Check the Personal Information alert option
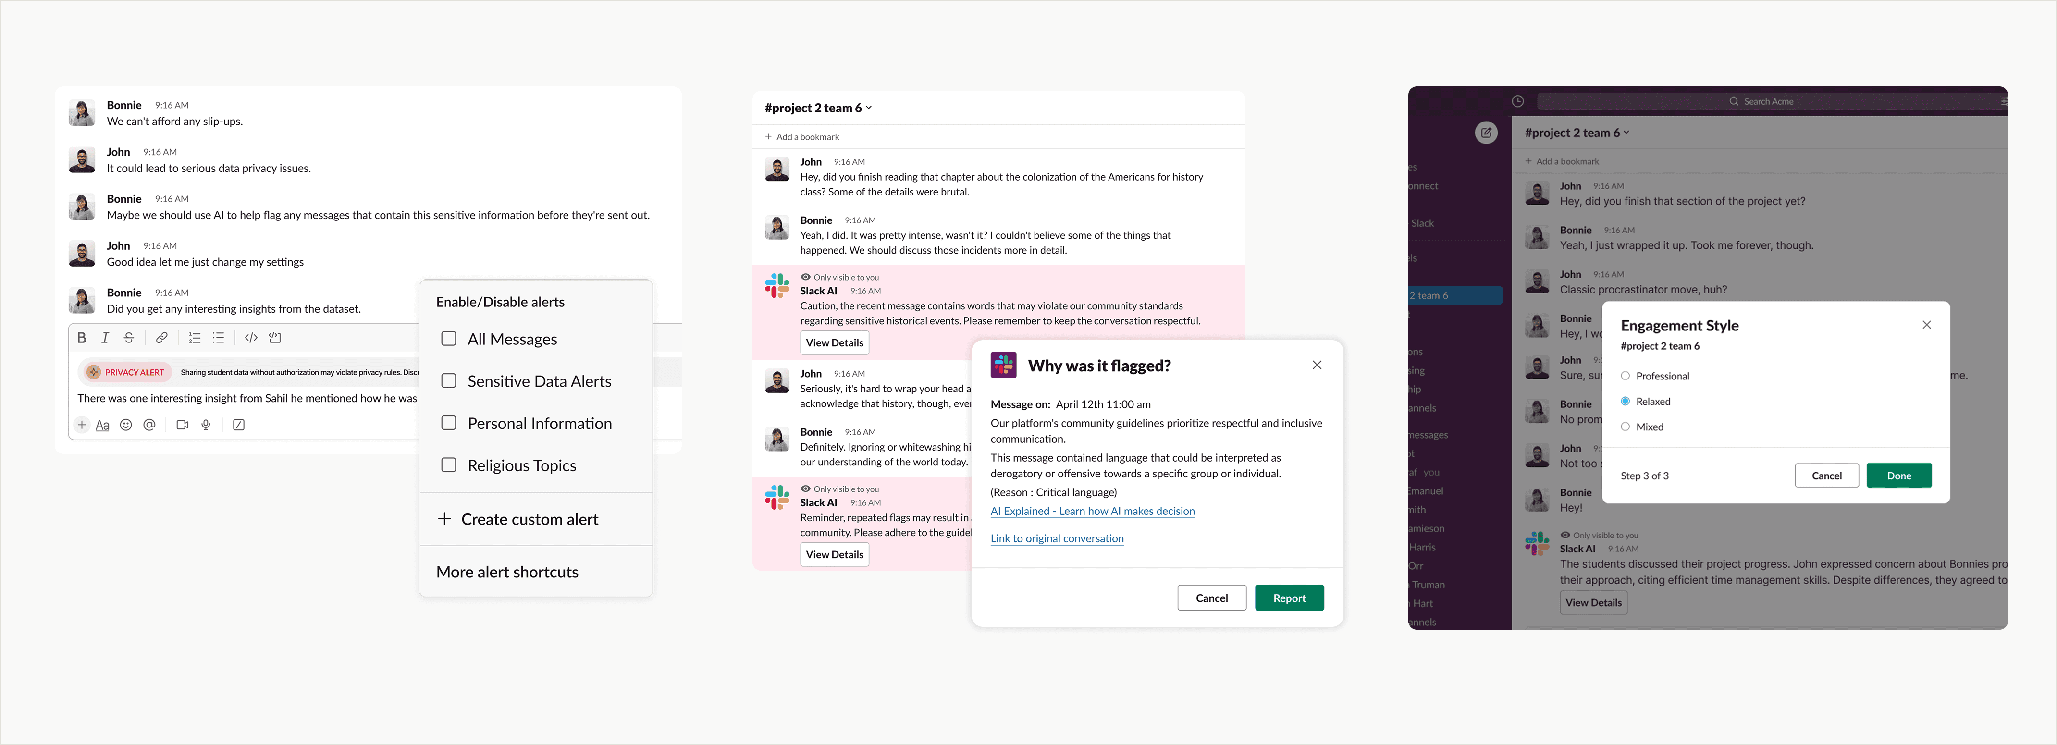Image resolution: width=2057 pixels, height=745 pixels. tap(449, 423)
